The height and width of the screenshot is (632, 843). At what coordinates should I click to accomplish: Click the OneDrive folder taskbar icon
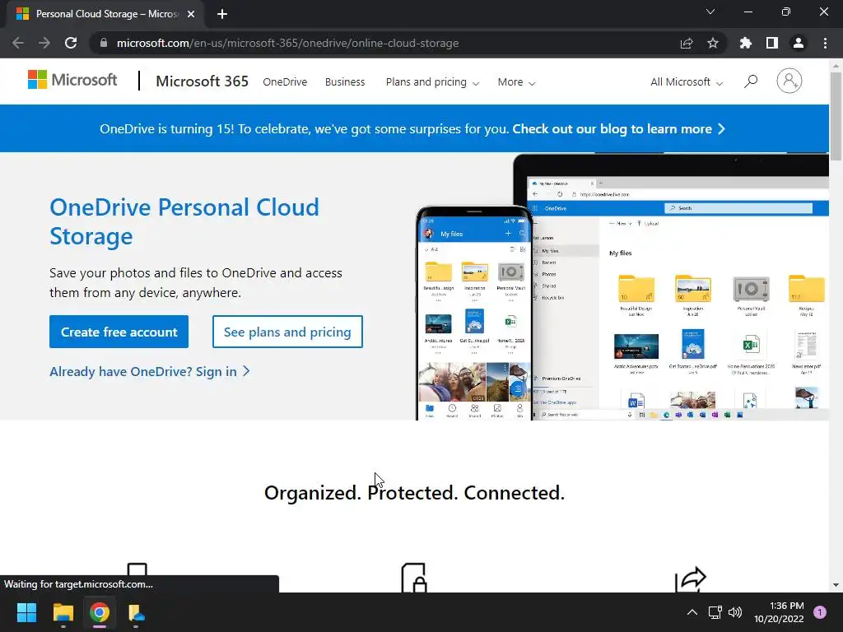(x=136, y=612)
